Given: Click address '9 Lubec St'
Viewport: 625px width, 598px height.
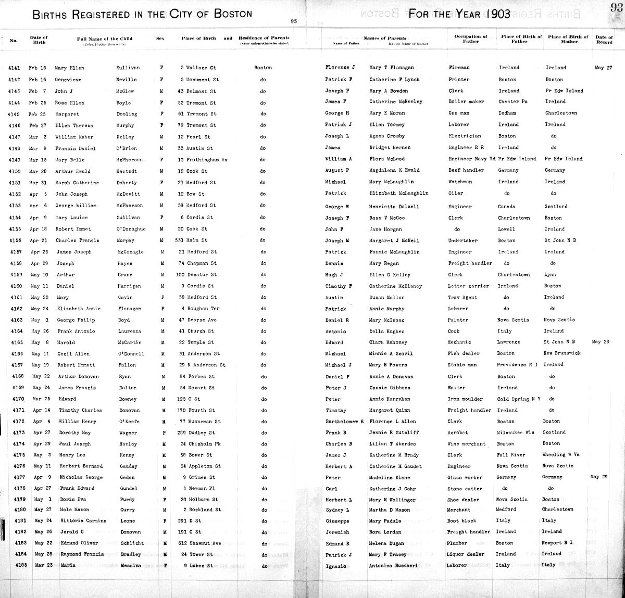Looking at the screenshot, I should tap(198, 566).
